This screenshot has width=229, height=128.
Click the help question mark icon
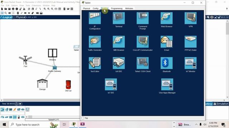point(226,9)
